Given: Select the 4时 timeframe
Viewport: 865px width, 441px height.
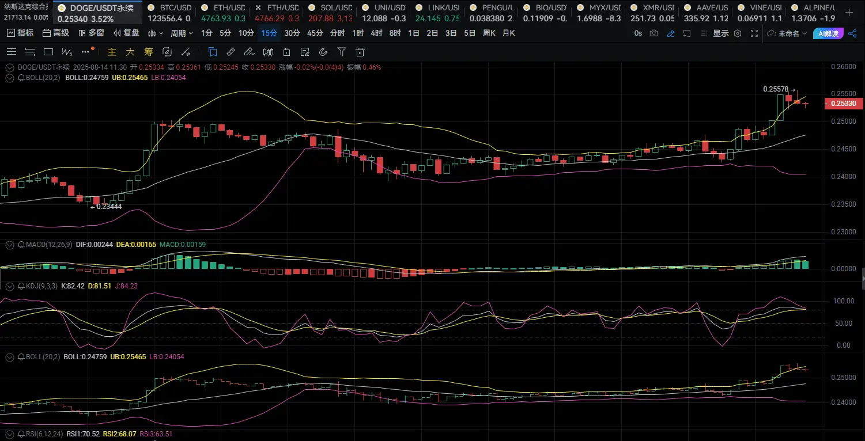Looking at the screenshot, I should click(376, 33).
